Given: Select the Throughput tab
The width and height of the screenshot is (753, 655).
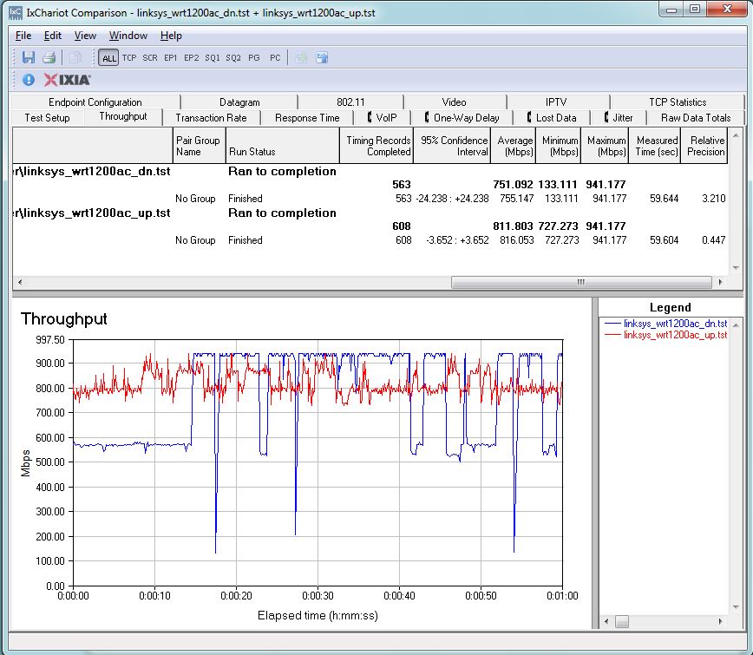Looking at the screenshot, I should click(x=123, y=117).
